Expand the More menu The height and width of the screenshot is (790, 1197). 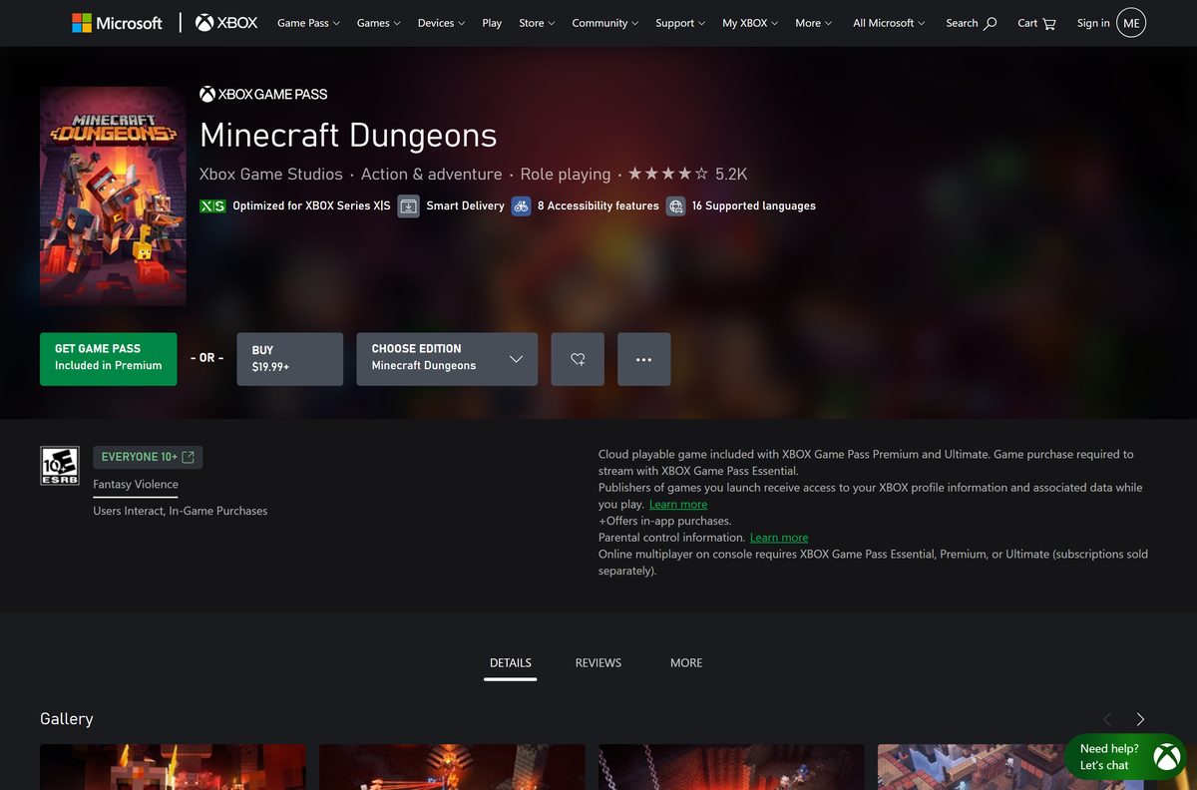814,23
